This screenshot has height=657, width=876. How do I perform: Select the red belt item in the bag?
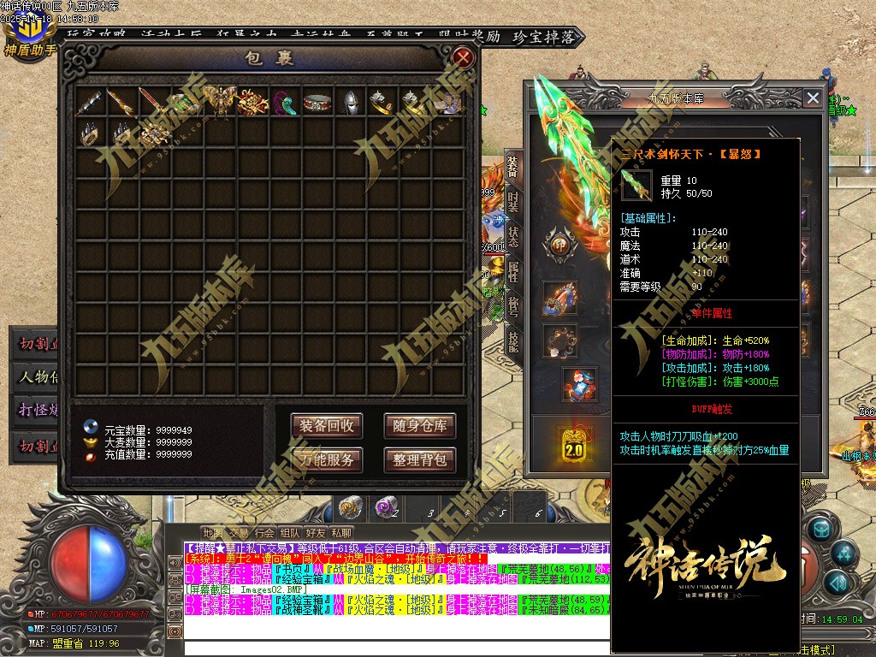(317, 103)
